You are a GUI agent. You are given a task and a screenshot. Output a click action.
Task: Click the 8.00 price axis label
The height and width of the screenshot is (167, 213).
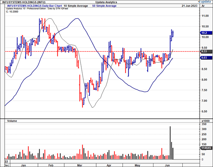tap(205, 80)
